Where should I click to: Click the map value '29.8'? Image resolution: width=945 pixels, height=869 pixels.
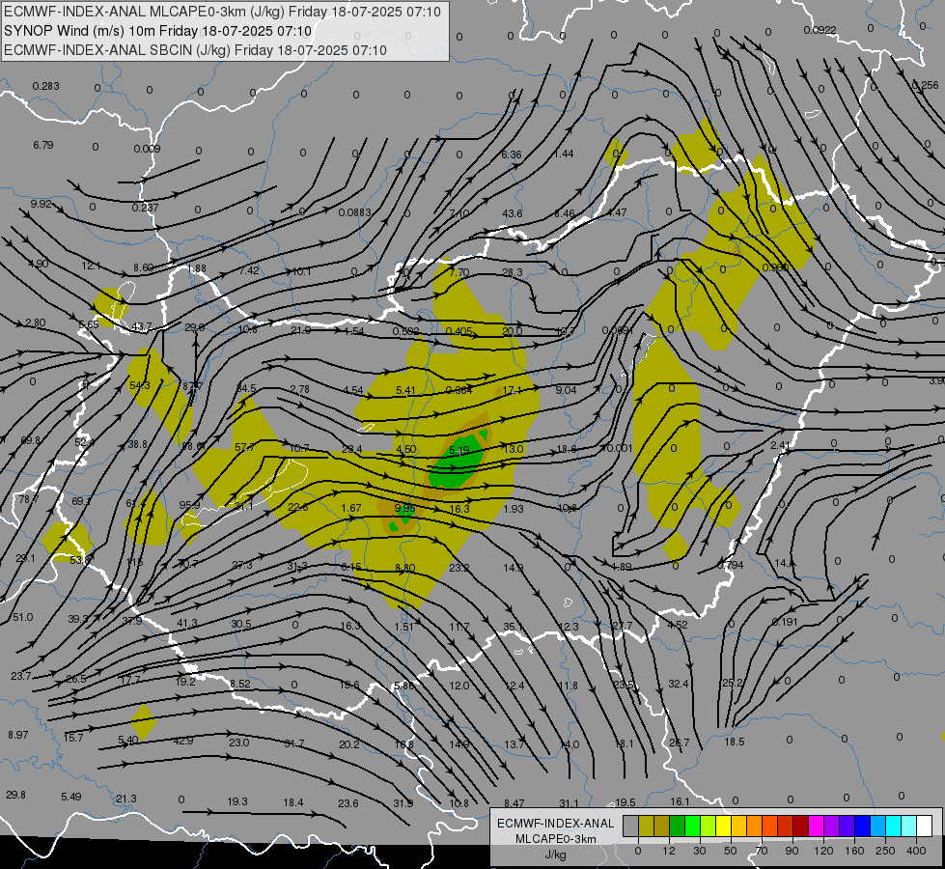click(x=15, y=795)
